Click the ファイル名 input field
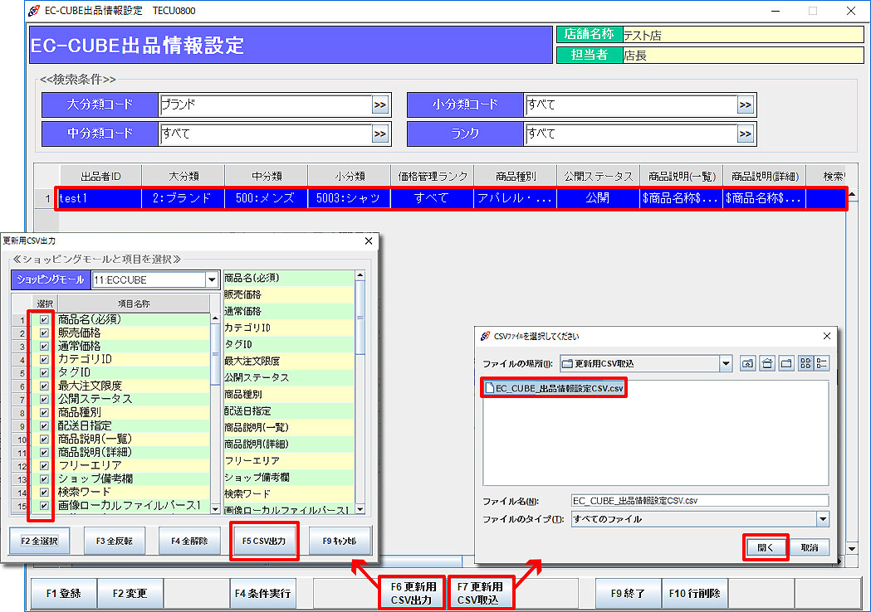The width and height of the screenshot is (871, 612). click(x=699, y=501)
